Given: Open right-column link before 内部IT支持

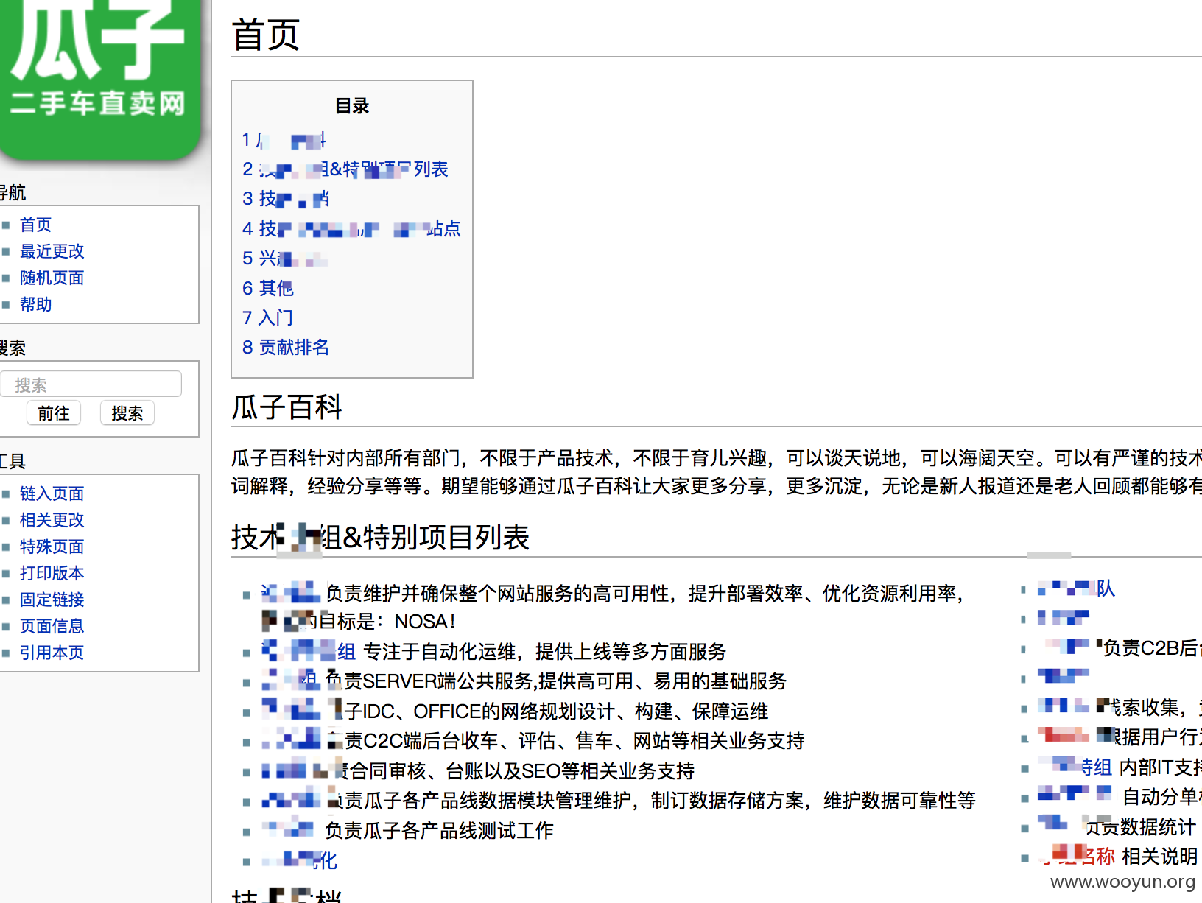Looking at the screenshot, I should pyautogui.click(x=1075, y=767).
